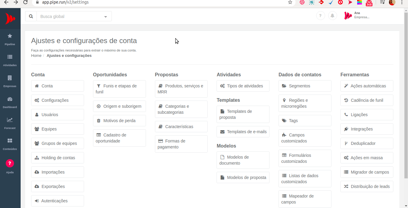Open Forecast chart icon in sidebar
408x208 pixels.
(10, 120)
